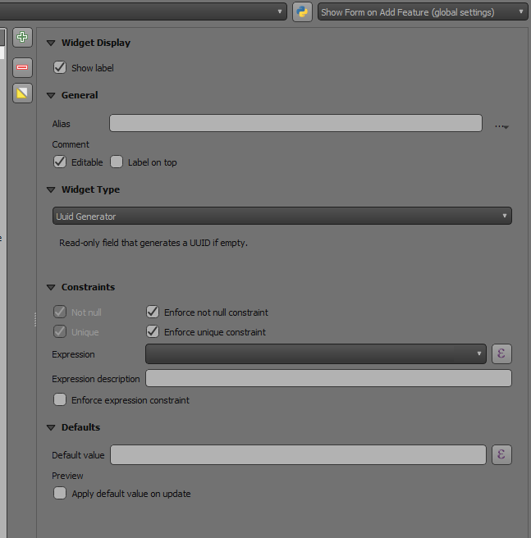The width and height of the screenshot is (531, 538).
Task: Enable Enforce expression constraint checkbox
Action: pos(60,399)
